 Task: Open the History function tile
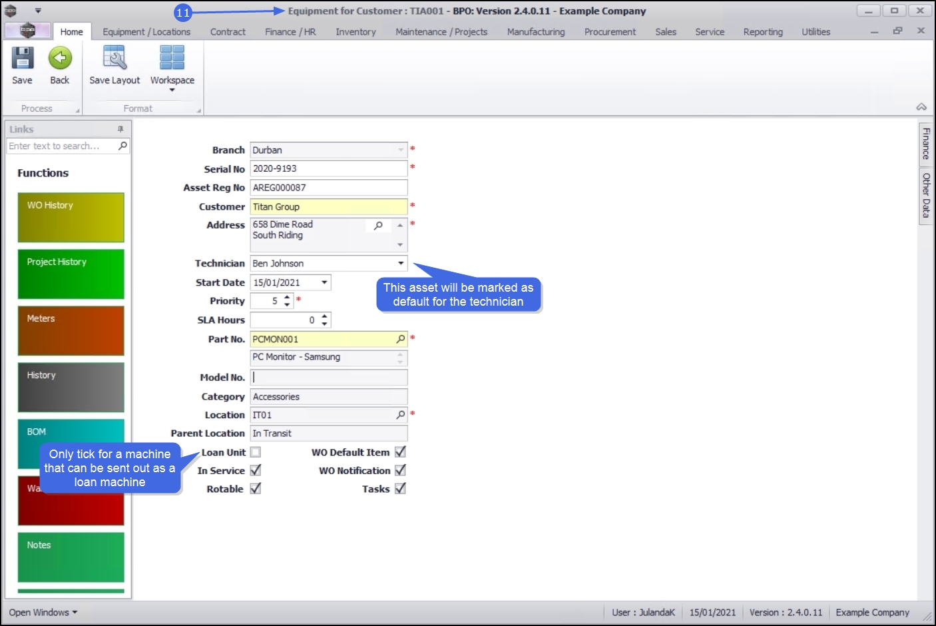(71, 388)
